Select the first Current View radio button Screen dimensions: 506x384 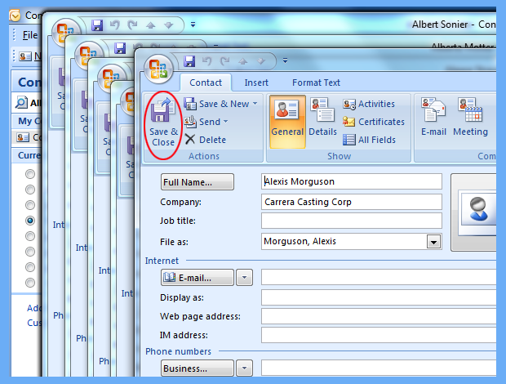coord(30,174)
